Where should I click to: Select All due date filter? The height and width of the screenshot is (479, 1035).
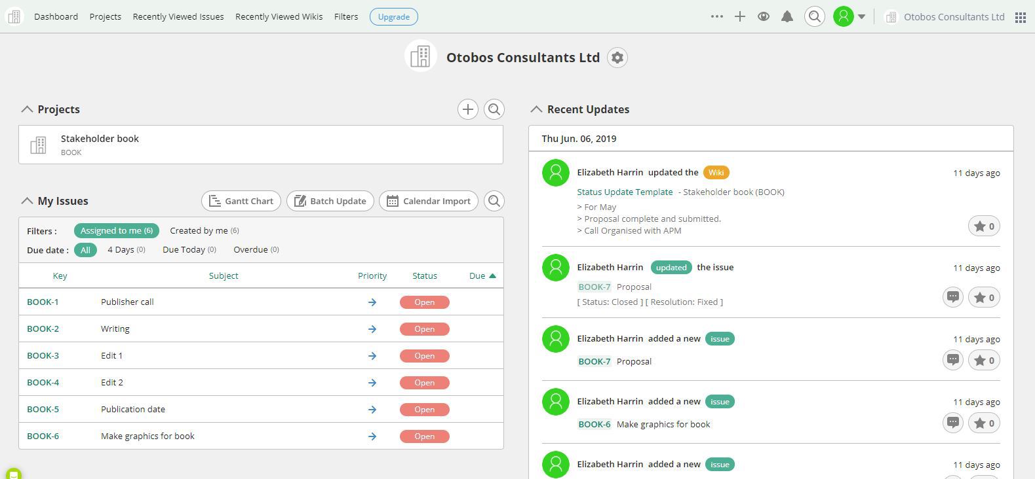85,250
